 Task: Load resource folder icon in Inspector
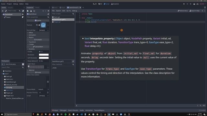pyautogui.click(x=31, y=11)
